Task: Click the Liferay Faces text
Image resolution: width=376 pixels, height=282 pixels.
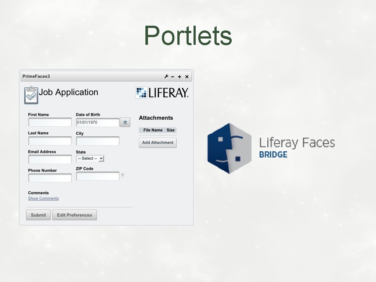Action: (297, 142)
